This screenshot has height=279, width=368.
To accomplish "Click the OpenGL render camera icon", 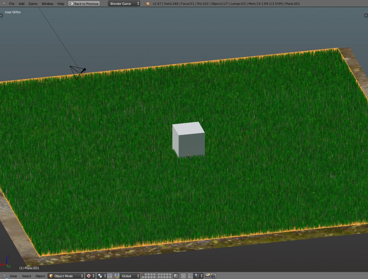I will point(207,276).
